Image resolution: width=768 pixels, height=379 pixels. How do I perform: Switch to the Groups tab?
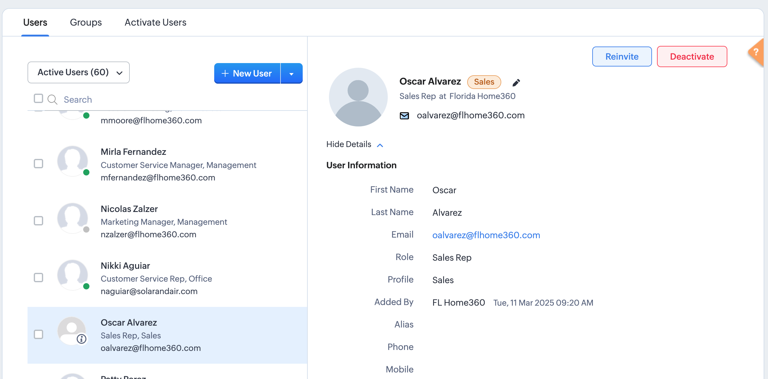(x=86, y=22)
